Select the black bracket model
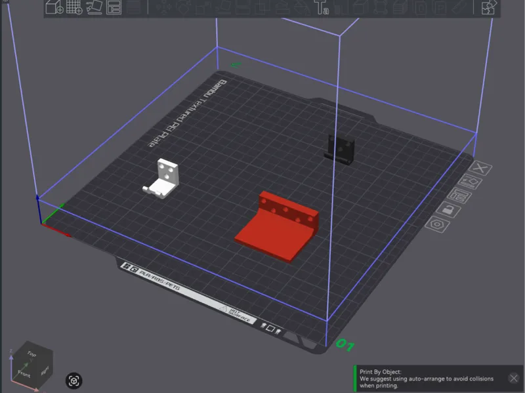Viewport: 525px width, 393px height. [339, 150]
